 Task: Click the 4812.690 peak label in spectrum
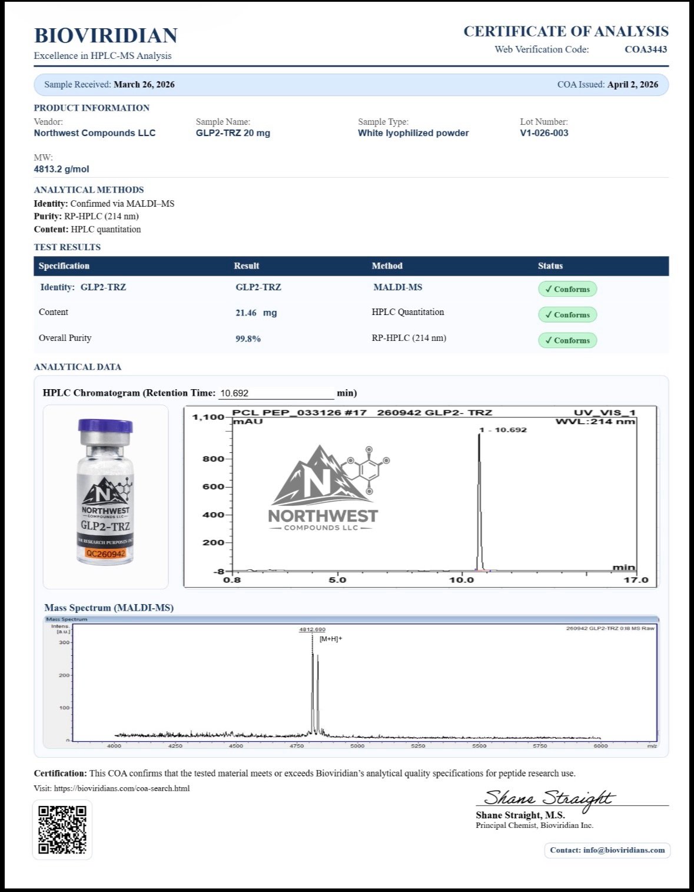(312, 629)
